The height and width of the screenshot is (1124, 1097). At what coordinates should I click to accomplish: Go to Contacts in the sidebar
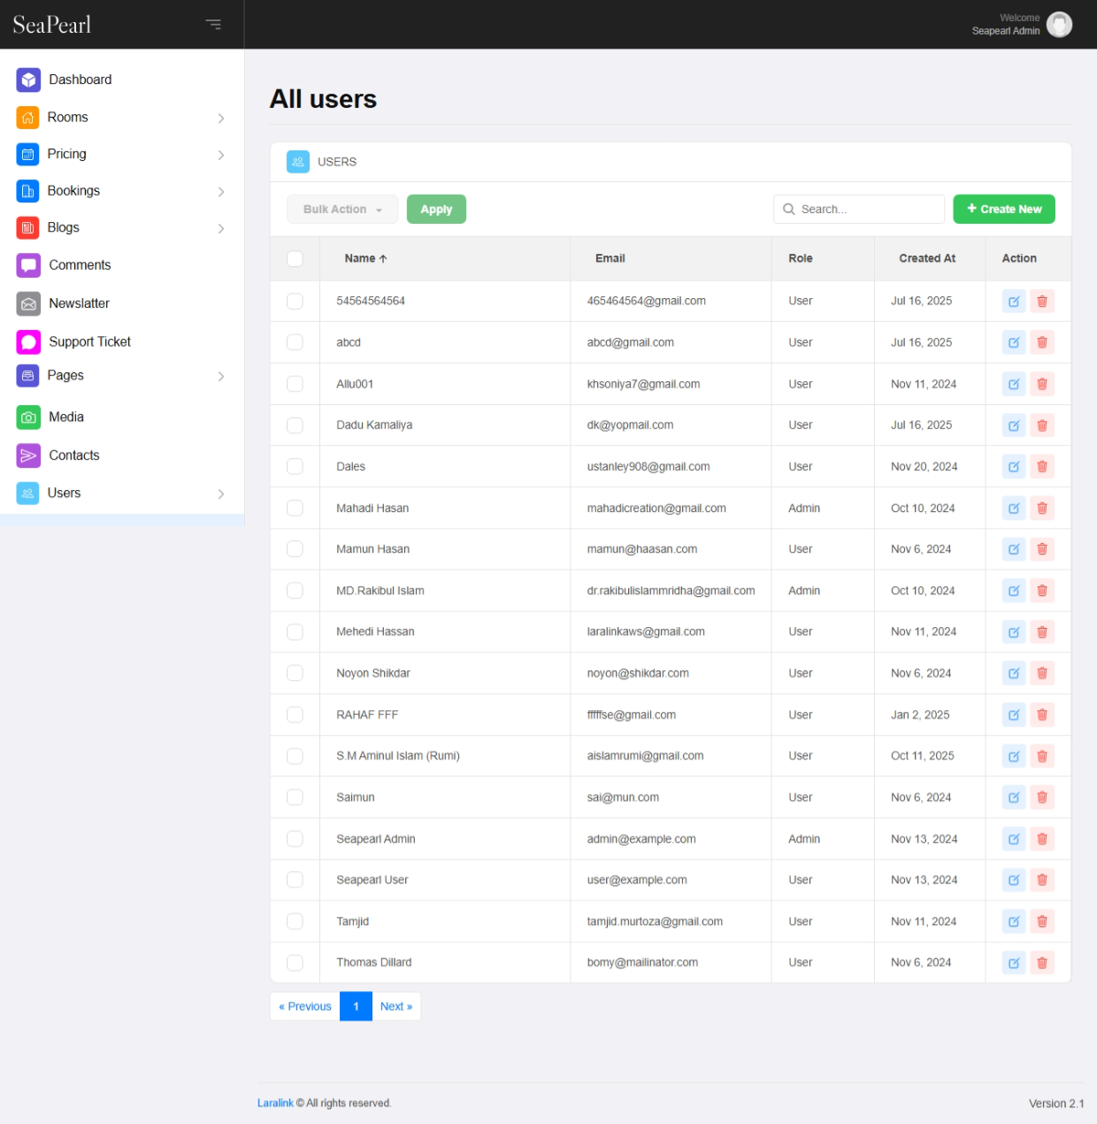(73, 455)
